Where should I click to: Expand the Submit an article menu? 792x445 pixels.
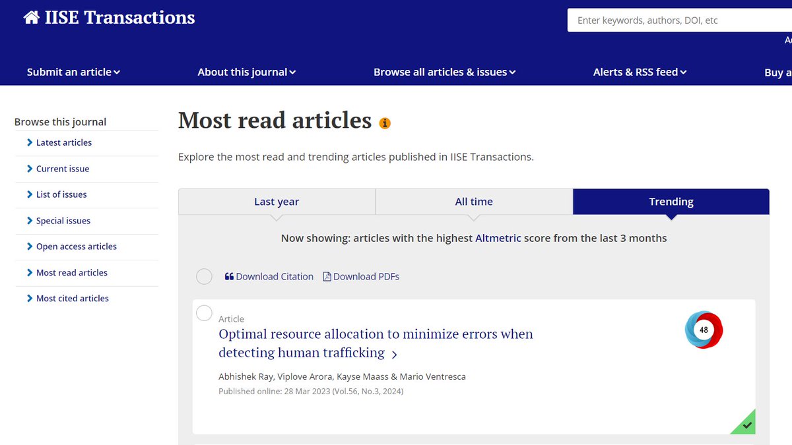[x=73, y=72]
